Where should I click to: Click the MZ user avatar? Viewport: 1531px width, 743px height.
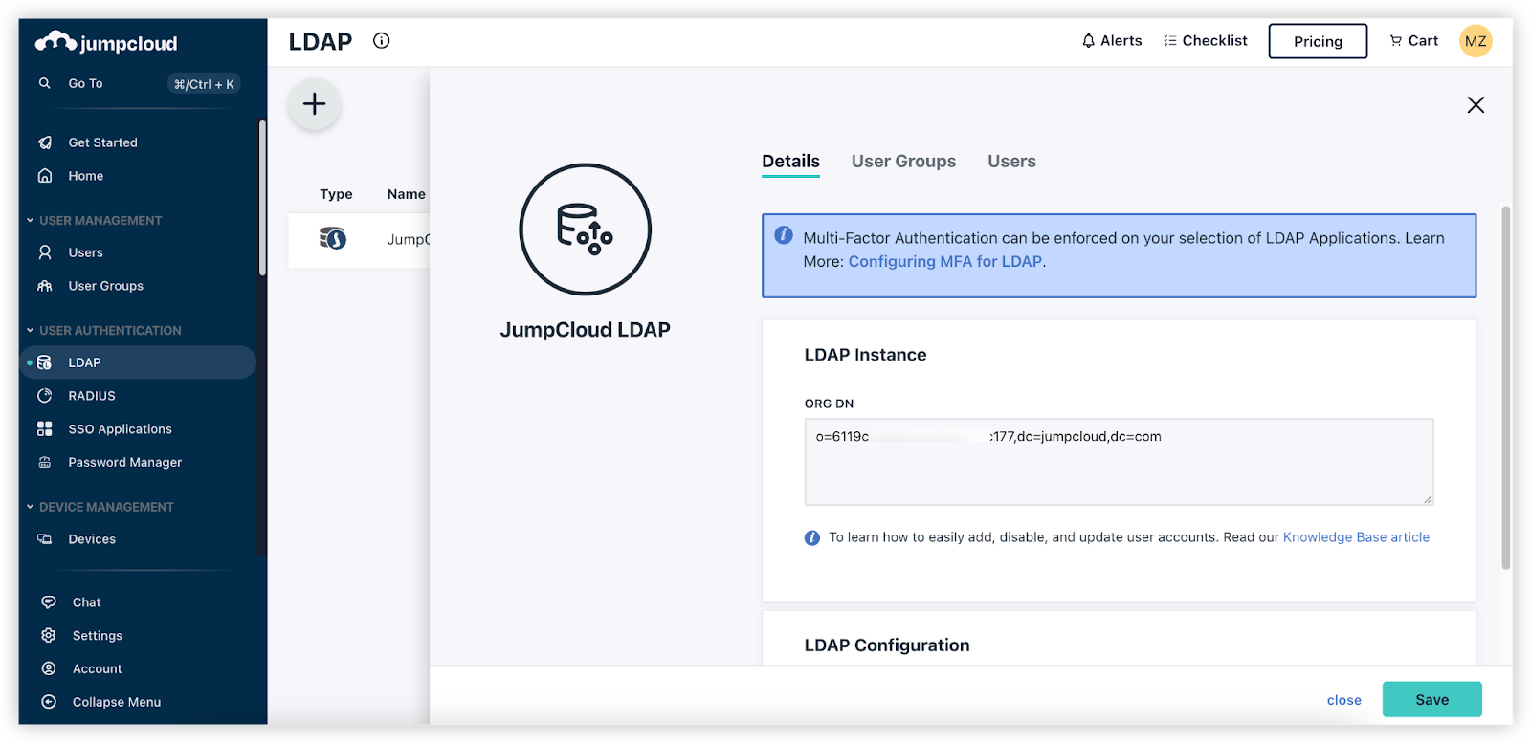click(1475, 41)
